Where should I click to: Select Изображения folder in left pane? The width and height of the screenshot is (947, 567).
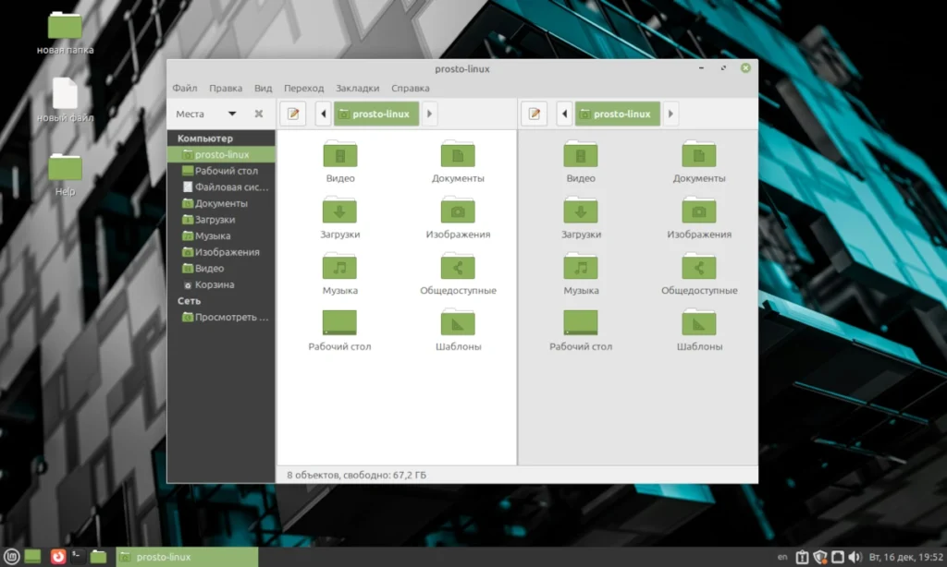(x=458, y=218)
